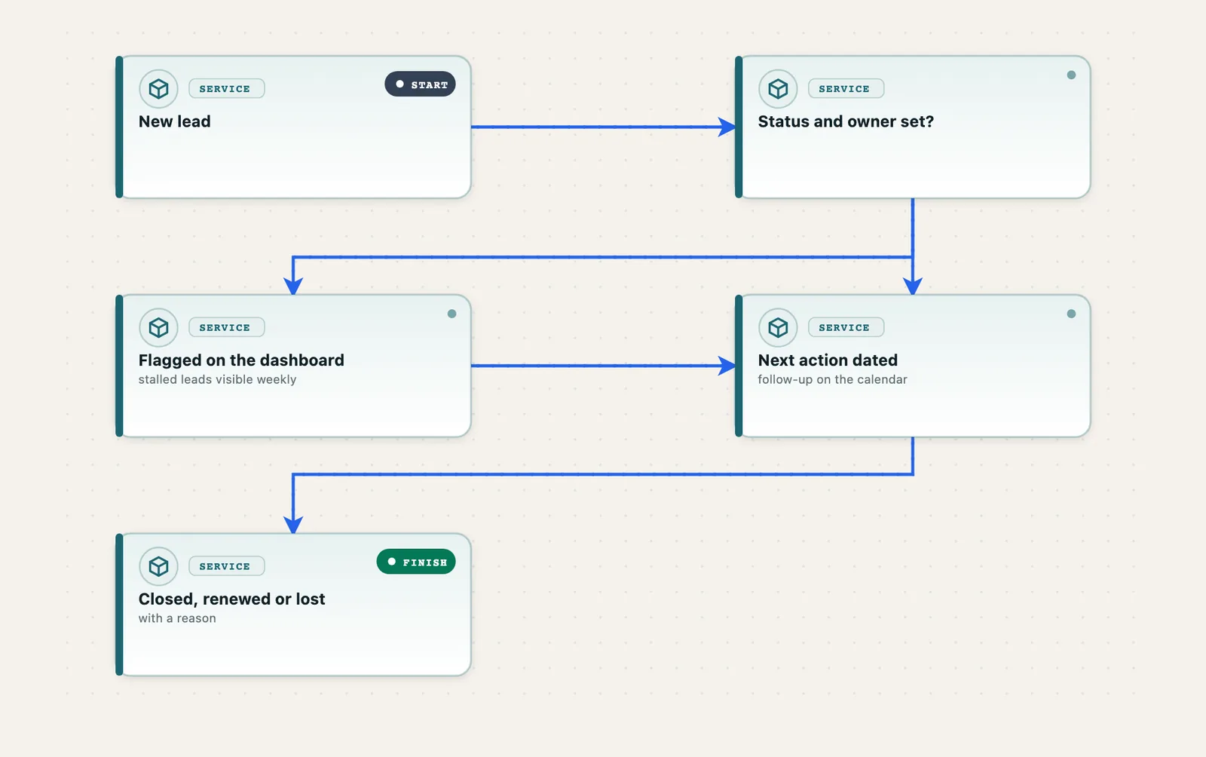Click the SERVICE tag on New lead card
The image size is (1206, 757).
tap(226, 88)
